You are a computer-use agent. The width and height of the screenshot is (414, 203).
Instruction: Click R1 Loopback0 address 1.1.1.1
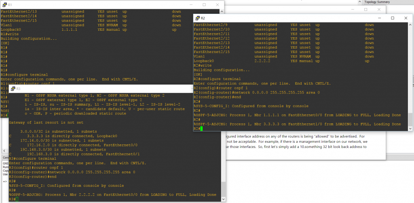(x=69, y=30)
